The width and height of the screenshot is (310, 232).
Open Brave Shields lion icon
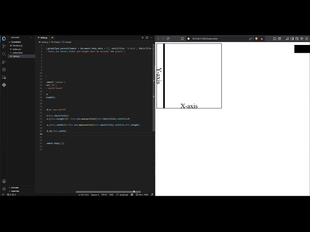tap(256, 39)
